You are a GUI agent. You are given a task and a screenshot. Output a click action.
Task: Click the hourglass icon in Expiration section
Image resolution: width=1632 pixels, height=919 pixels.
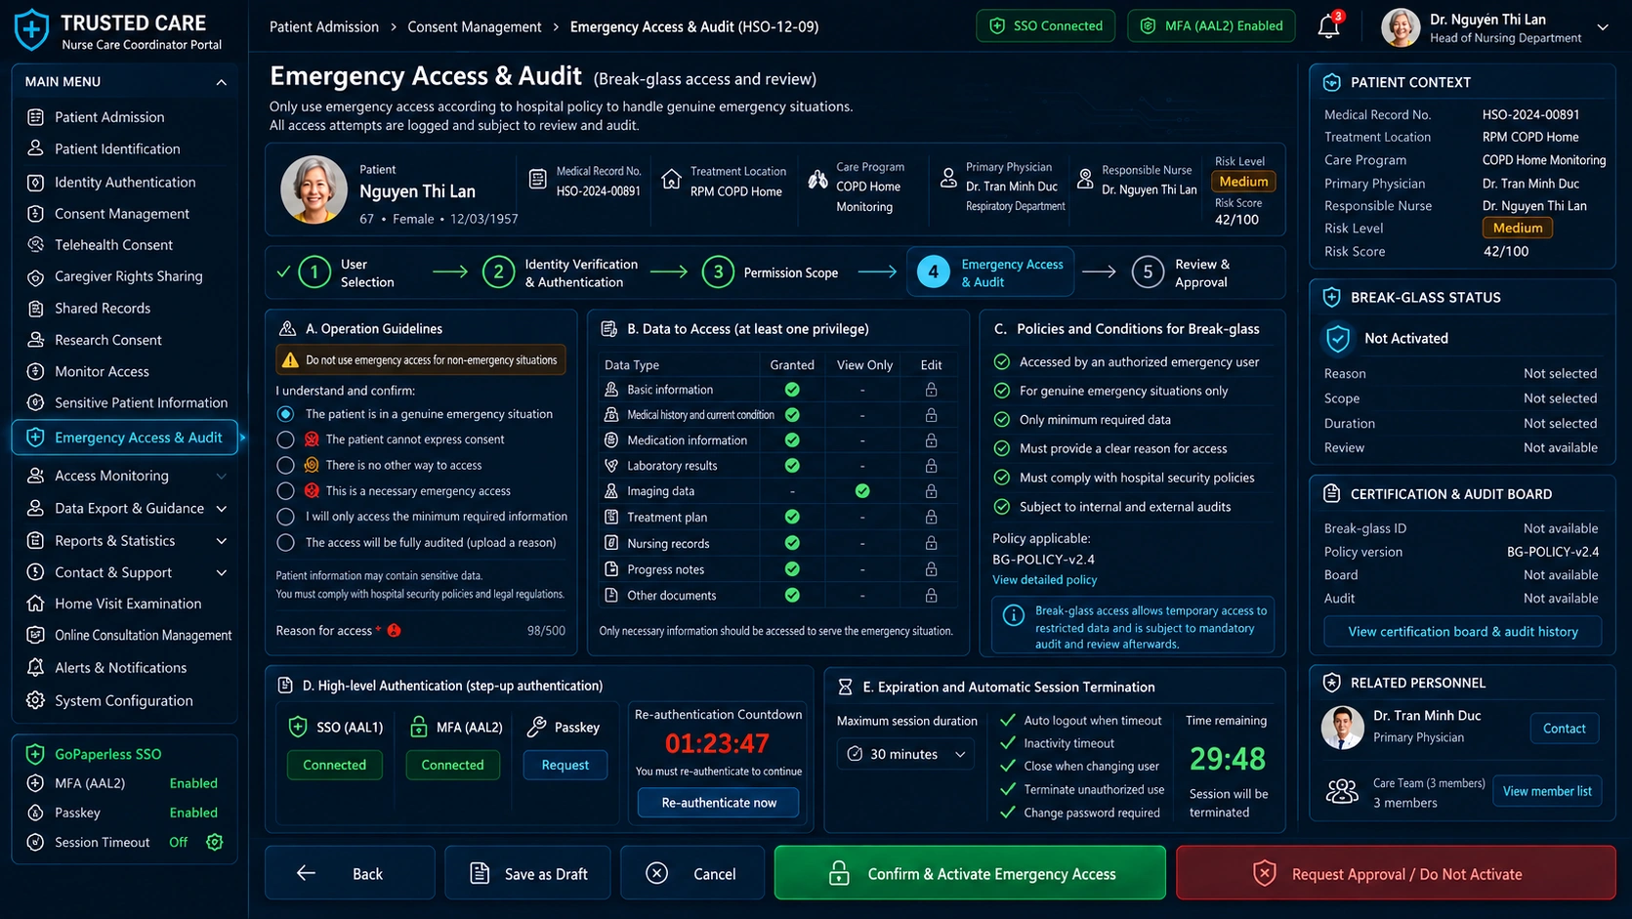(x=845, y=688)
